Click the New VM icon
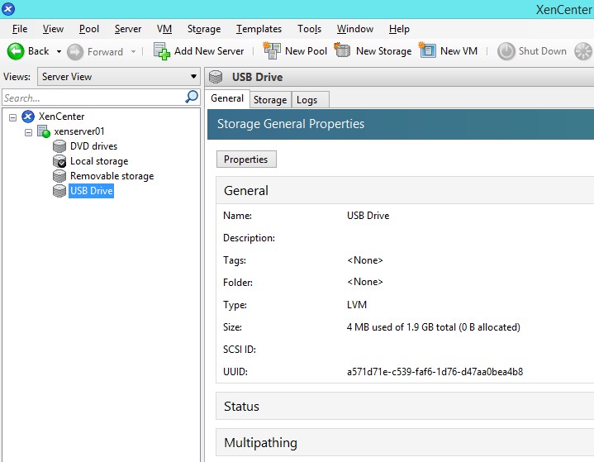594x462 pixels. (427, 50)
